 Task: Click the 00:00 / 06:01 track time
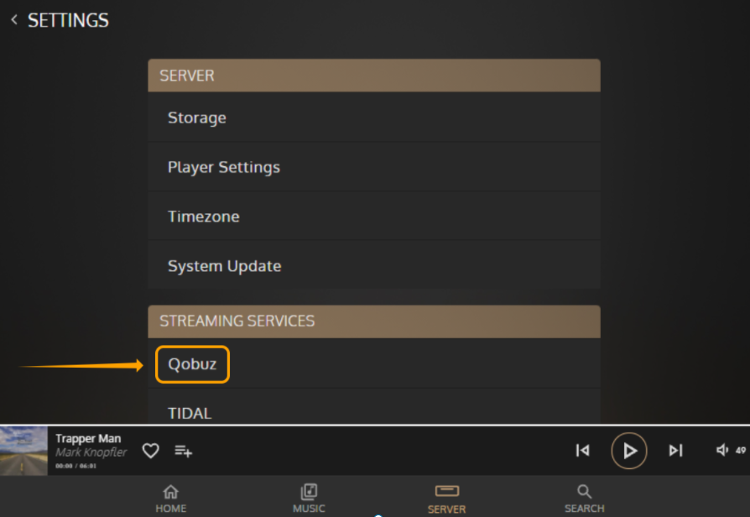(76, 466)
